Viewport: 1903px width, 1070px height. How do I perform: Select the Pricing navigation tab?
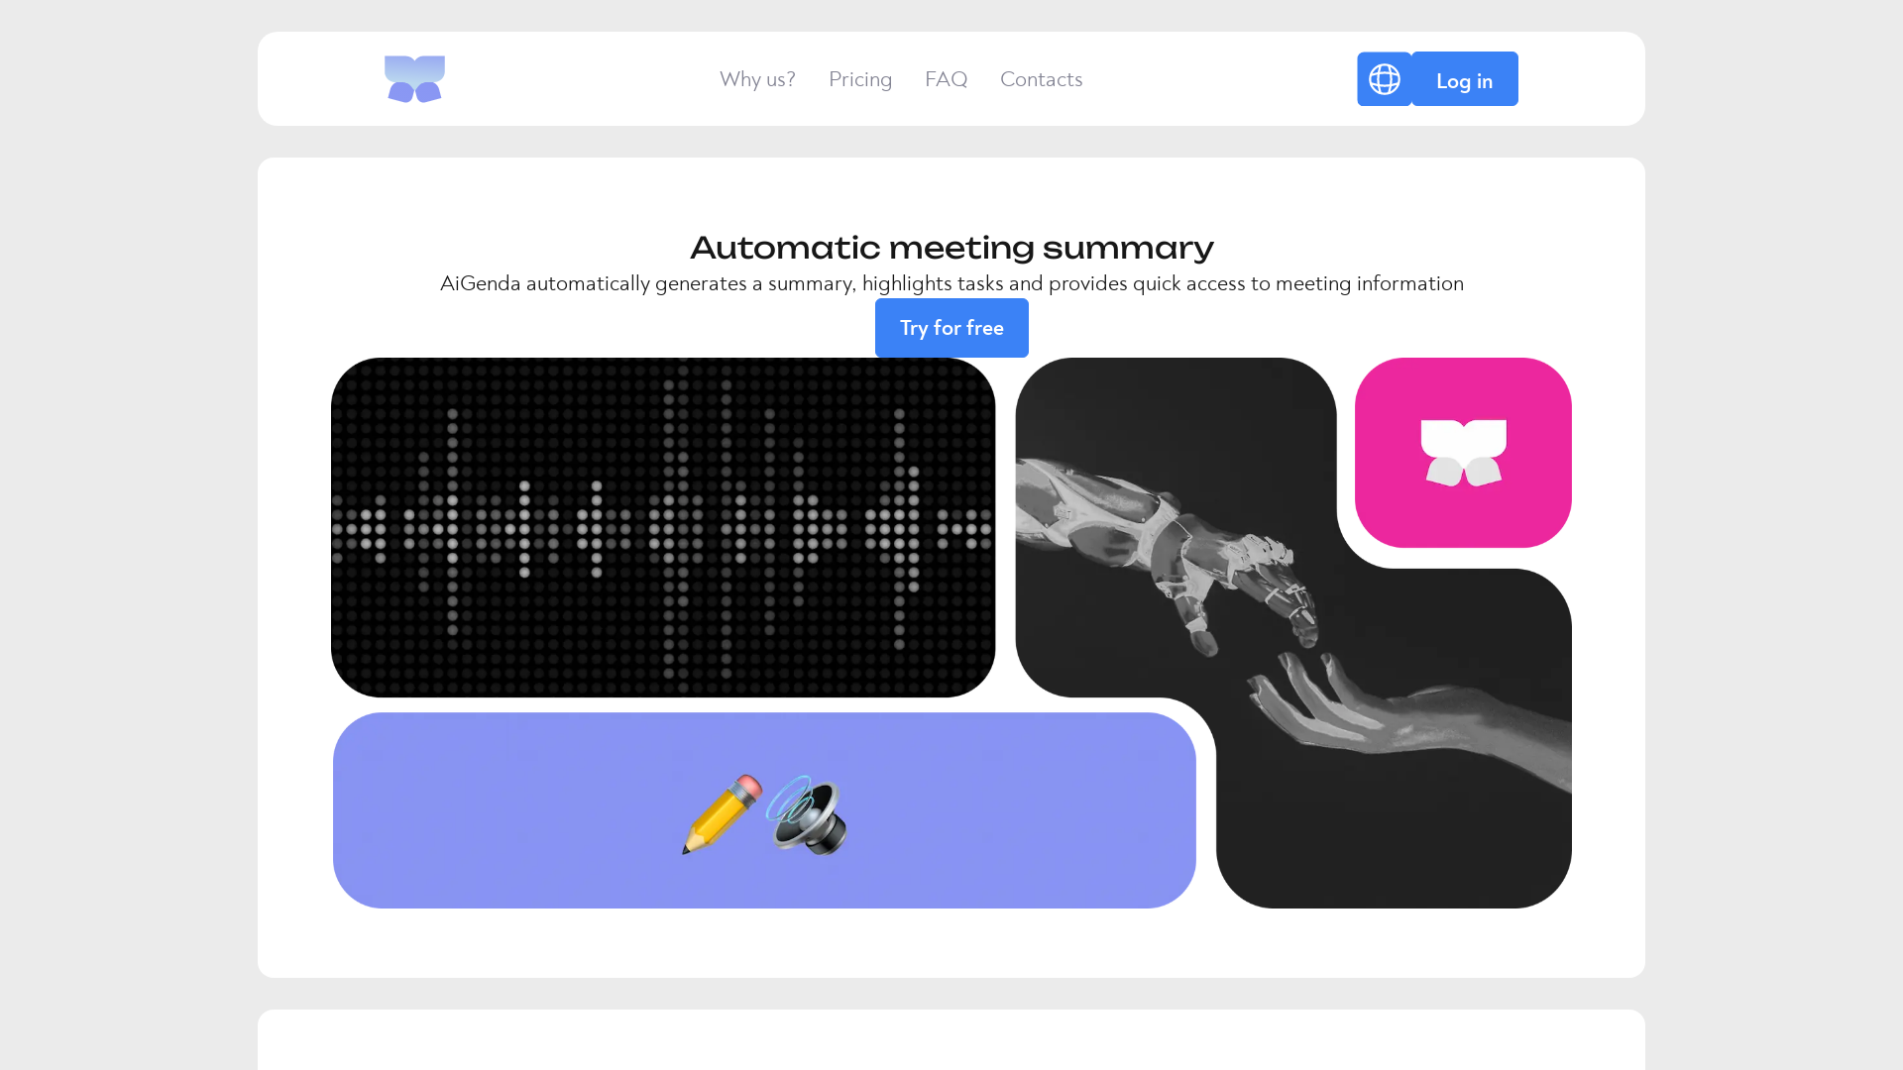(860, 78)
